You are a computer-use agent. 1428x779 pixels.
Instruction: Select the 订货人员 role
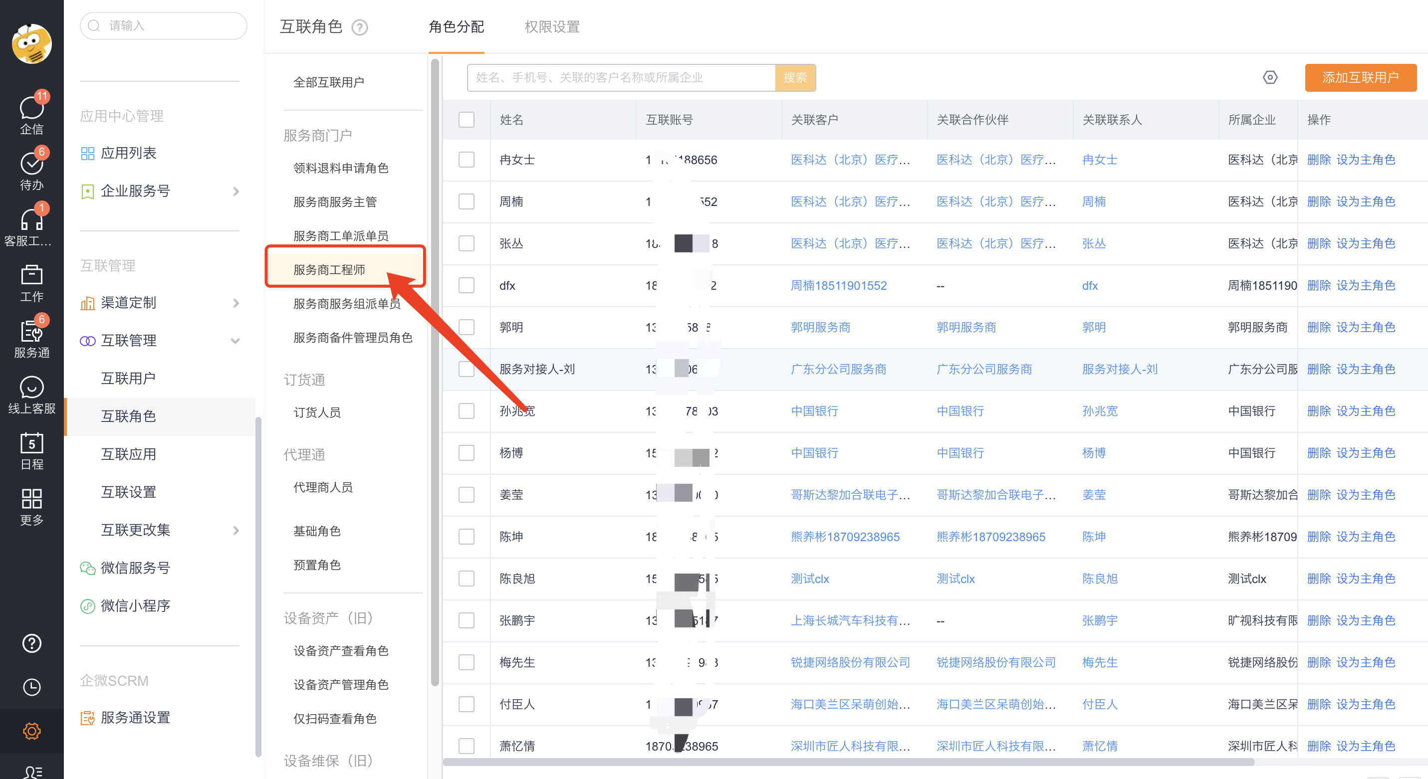coord(317,412)
